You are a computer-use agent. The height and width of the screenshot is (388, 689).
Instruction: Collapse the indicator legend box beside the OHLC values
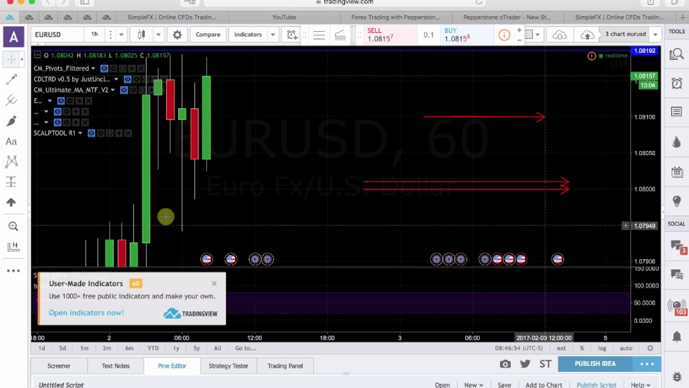tap(38, 55)
